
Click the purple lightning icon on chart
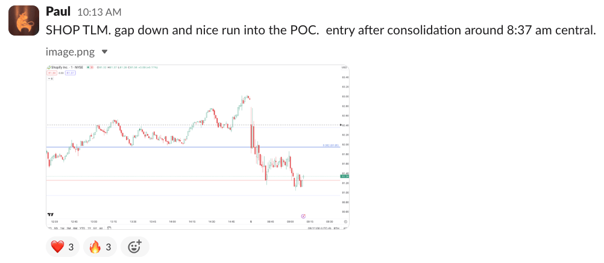click(x=303, y=215)
